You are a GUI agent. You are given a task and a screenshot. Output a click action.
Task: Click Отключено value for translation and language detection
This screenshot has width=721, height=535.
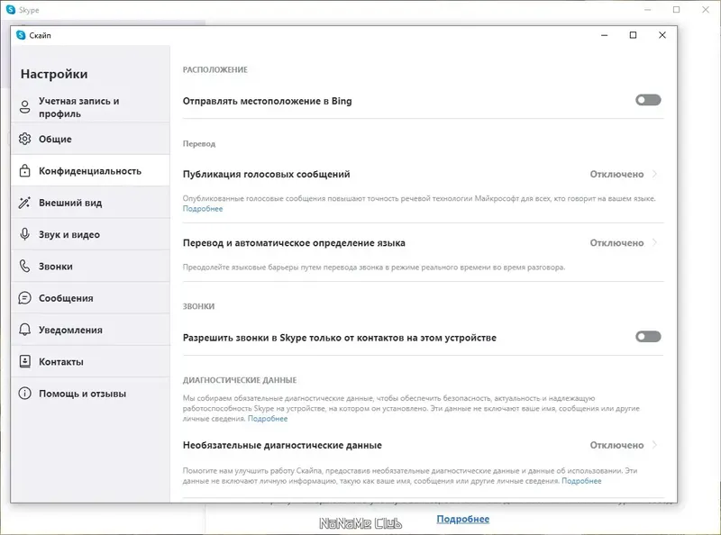(616, 242)
